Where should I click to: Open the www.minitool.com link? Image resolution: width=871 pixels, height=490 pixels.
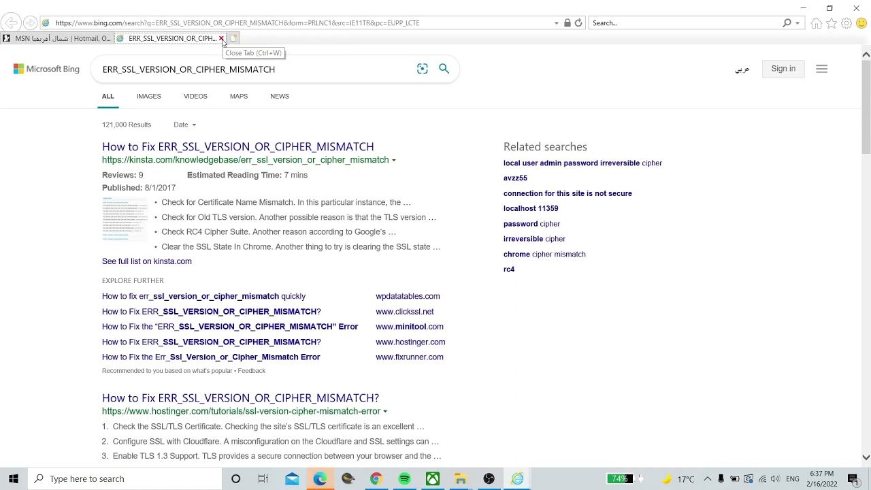point(410,327)
